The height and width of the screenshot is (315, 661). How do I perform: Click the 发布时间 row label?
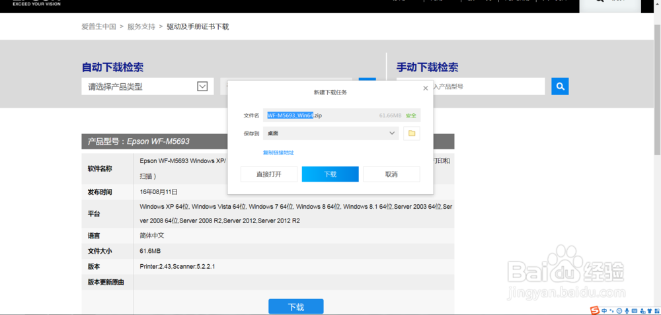(100, 192)
